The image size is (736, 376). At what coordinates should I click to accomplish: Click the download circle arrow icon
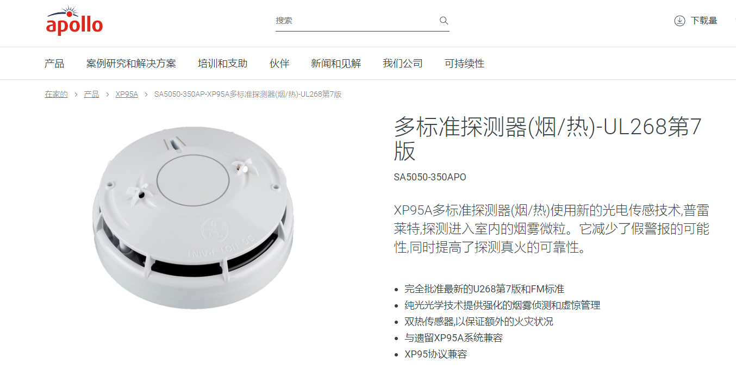tap(679, 21)
